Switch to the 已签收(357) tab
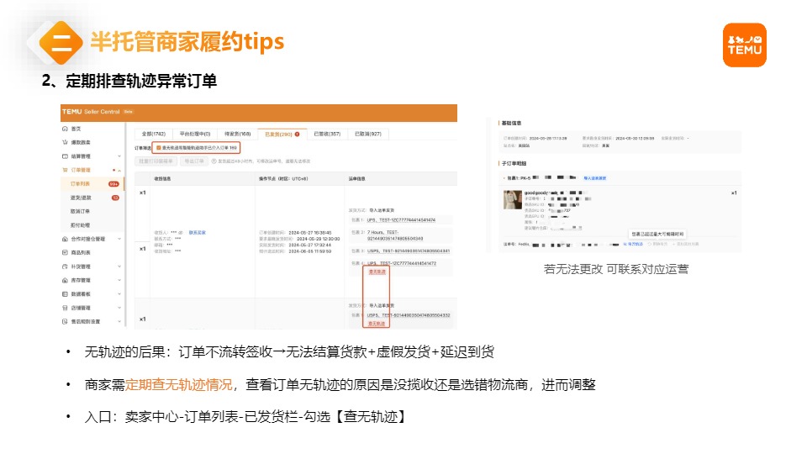The image size is (807, 454). pyautogui.click(x=327, y=134)
